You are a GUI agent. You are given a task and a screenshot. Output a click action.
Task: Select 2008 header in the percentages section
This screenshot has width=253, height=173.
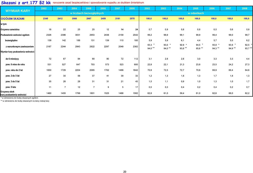click(x=245, y=8)
